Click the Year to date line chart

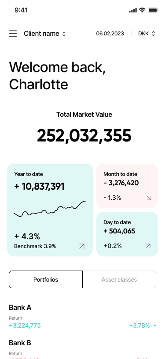coord(50,209)
